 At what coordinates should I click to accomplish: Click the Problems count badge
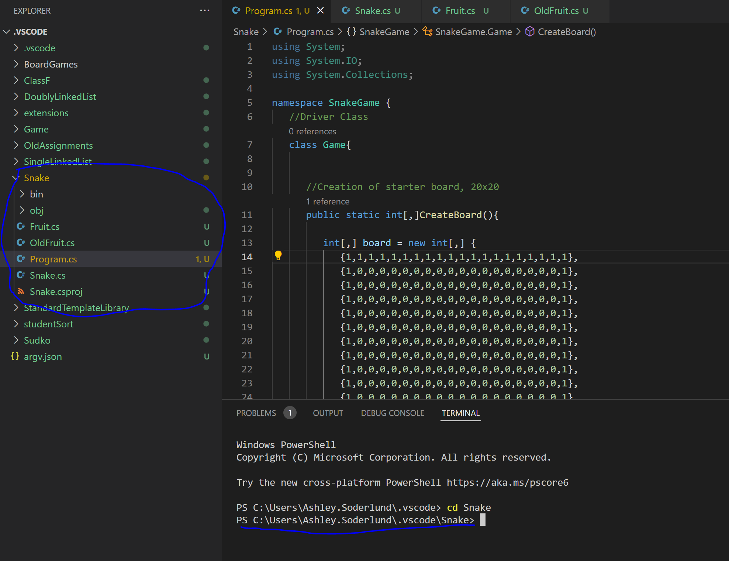[x=290, y=413]
